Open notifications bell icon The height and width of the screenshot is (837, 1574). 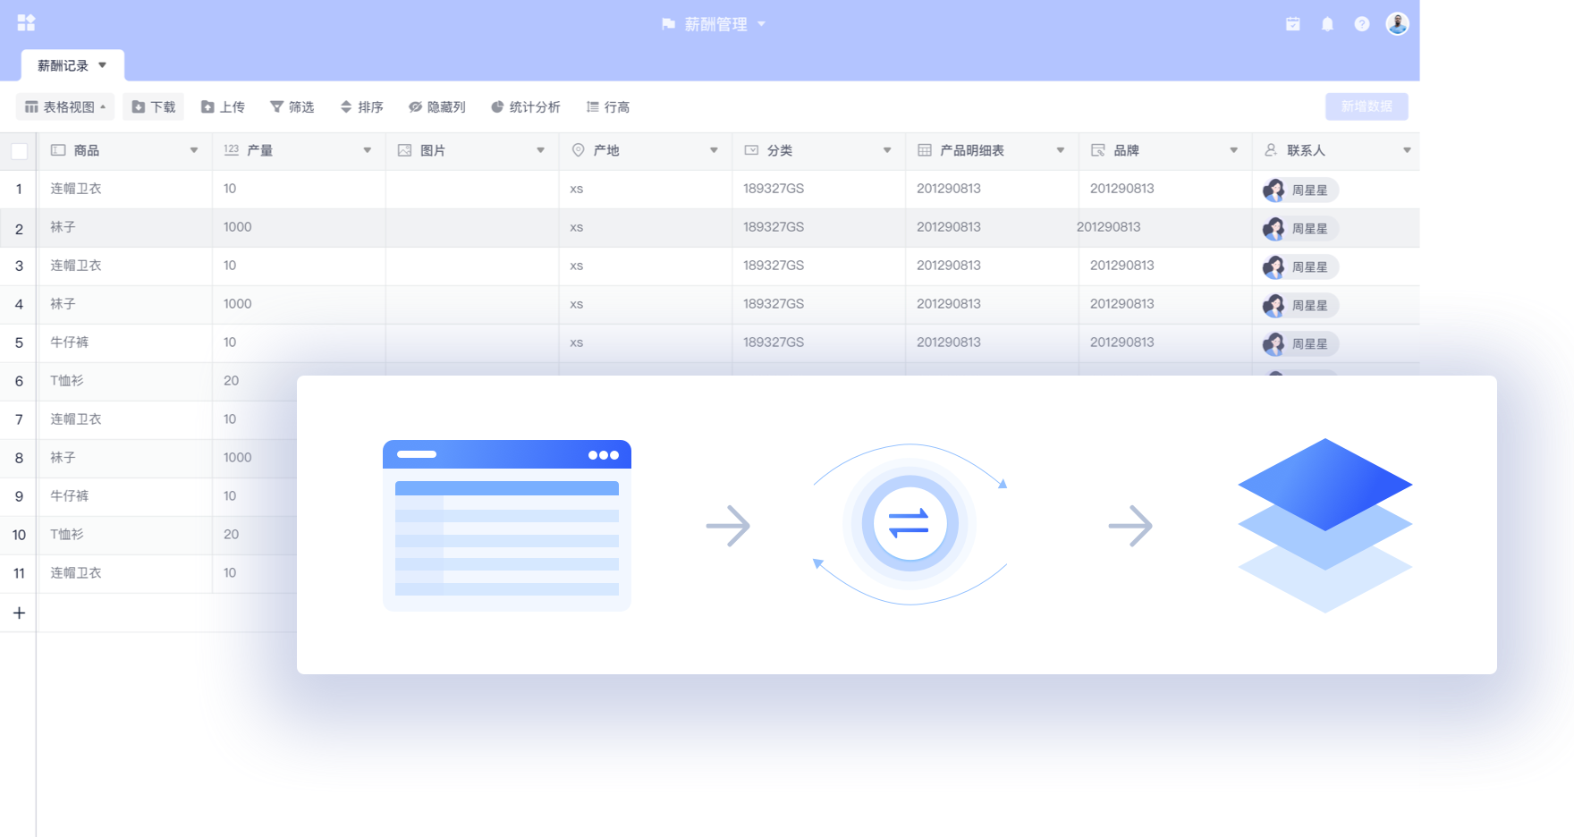point(1327,24)
